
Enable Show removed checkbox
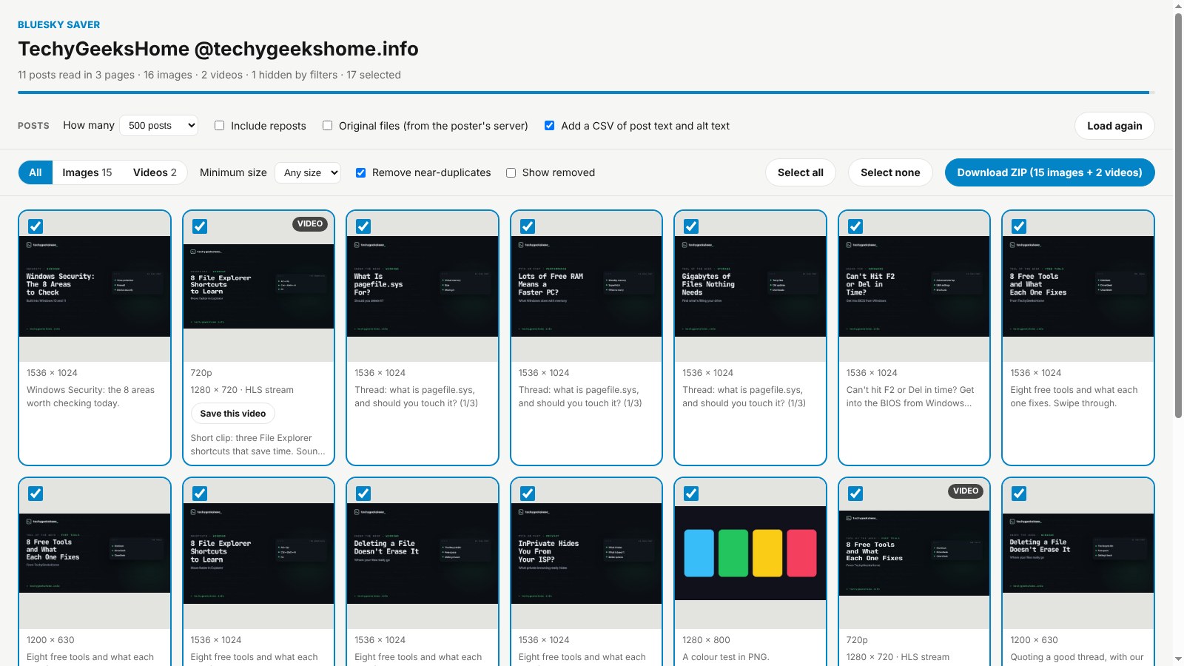[511, 172]
